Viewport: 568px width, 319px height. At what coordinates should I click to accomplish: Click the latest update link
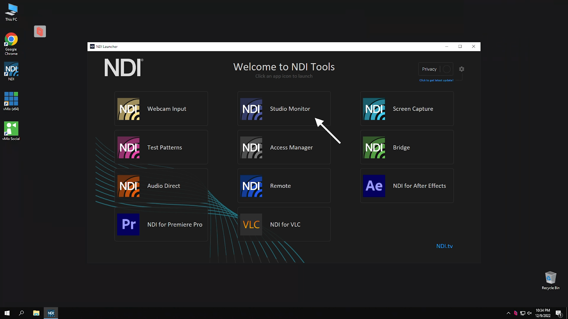click(x=436, y=80)
